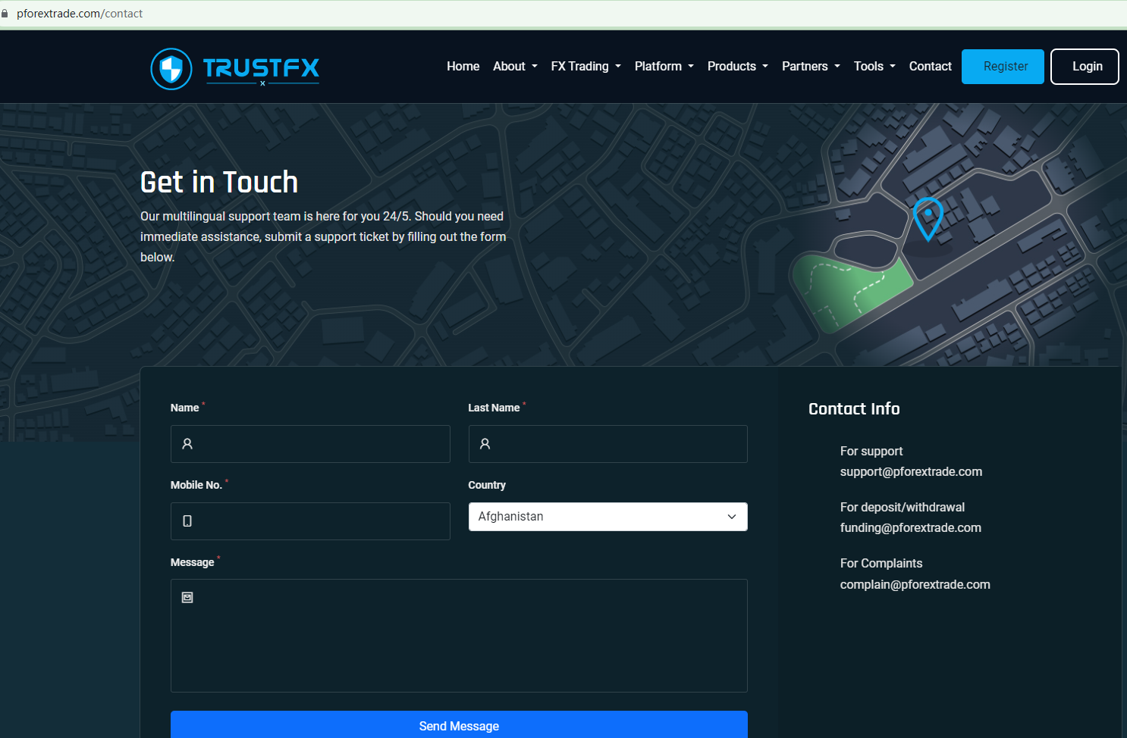Click the Register button

(1003, 67)
